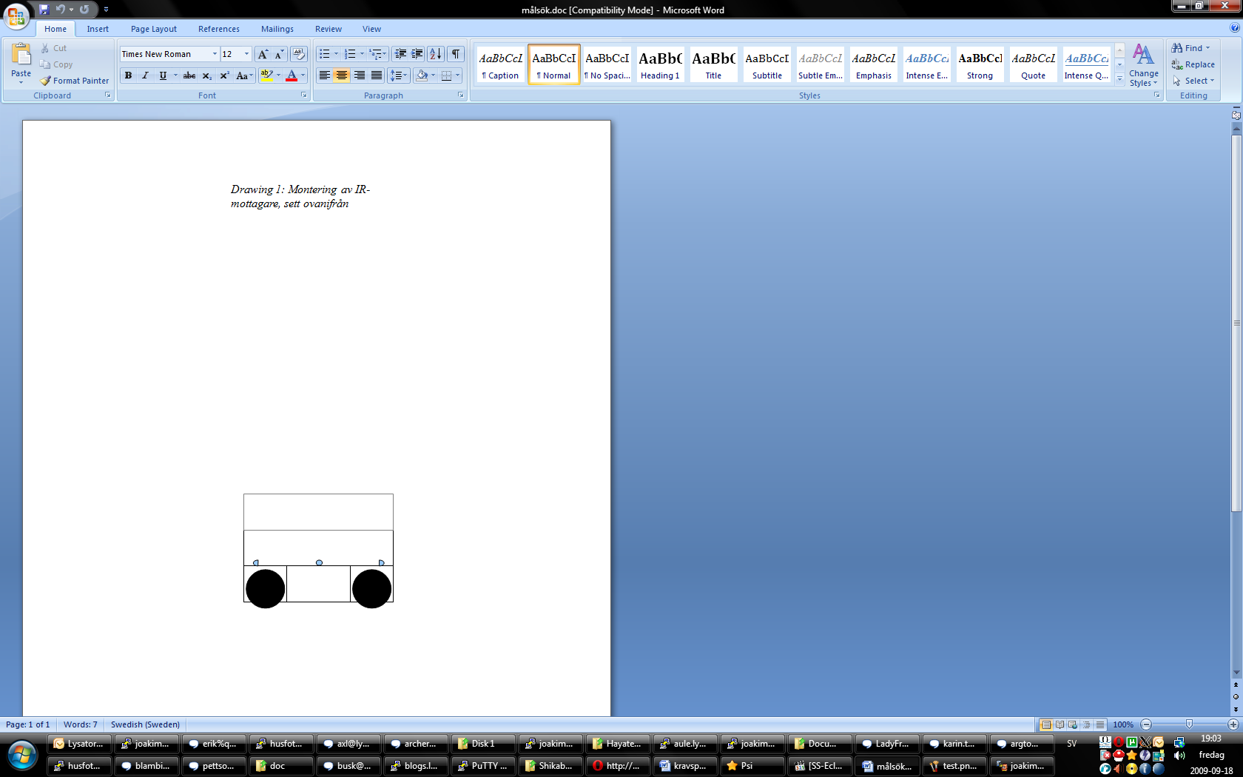Open the Page Layout tab
The width and height of the screenshot is (1243, 777).
point(153,29)
